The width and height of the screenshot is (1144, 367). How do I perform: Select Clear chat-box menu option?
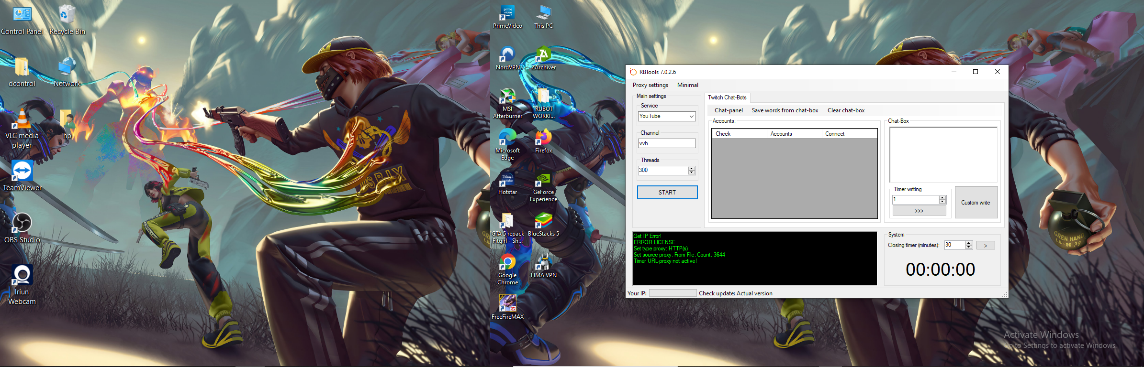point(846,110)
